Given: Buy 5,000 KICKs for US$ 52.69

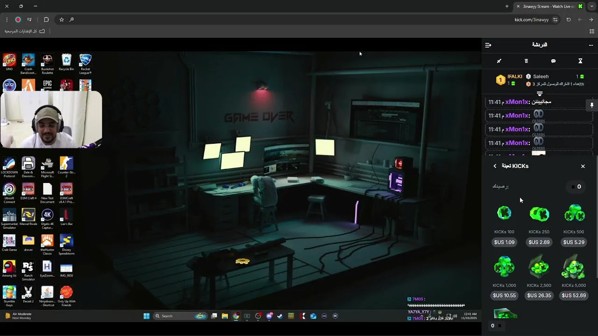Looking at the screenshot, I should (574, 295).
